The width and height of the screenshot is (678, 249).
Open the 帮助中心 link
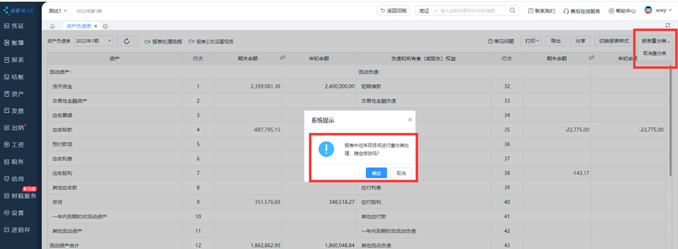coord(622,11)
